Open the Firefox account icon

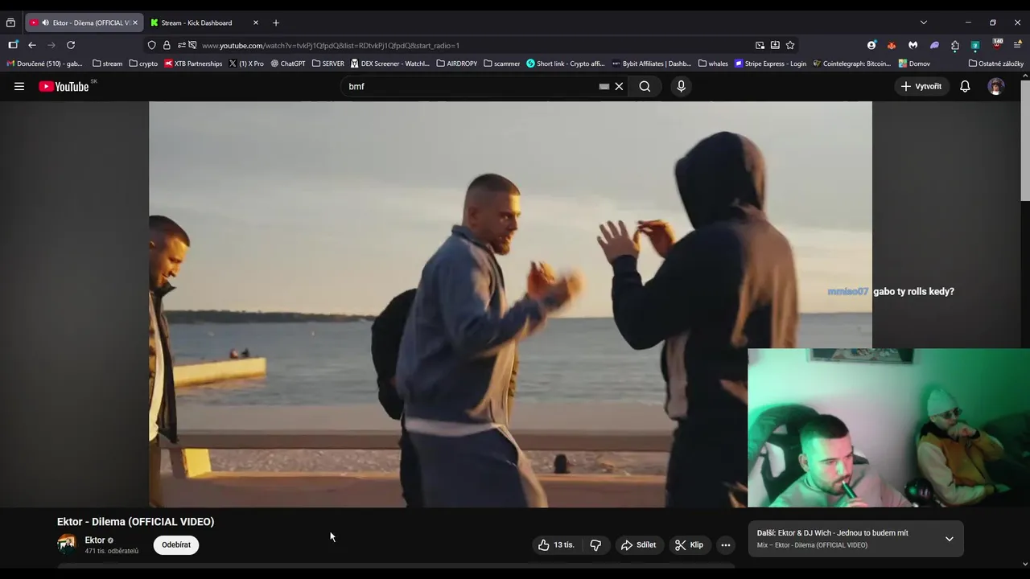(x=871, y=45)
